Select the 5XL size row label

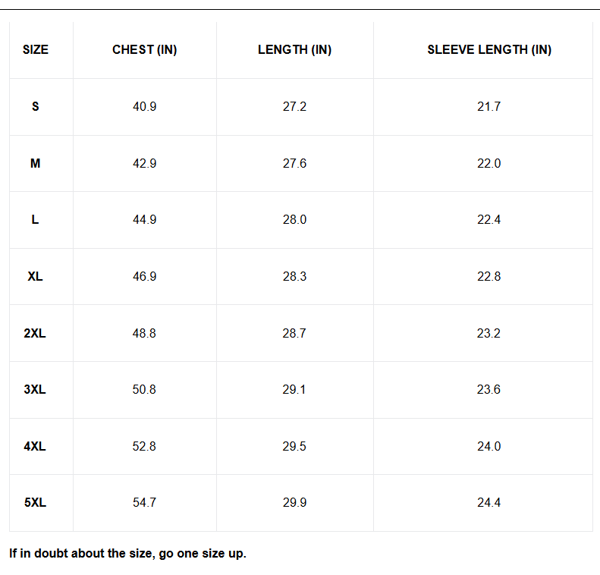(x=36, y=503)
